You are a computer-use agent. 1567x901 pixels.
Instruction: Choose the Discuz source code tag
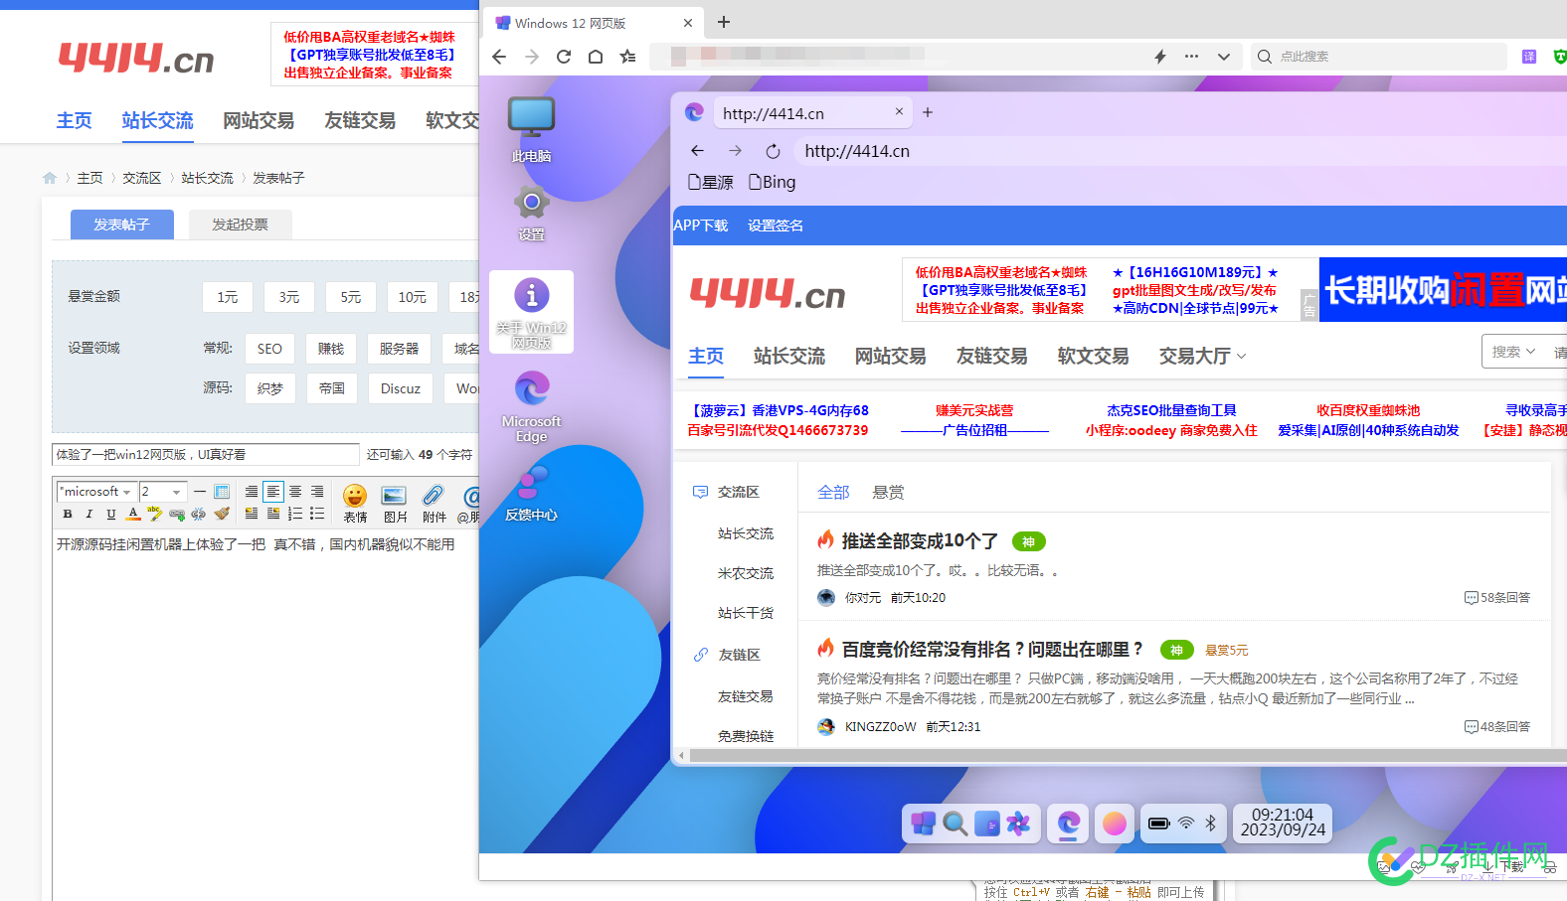401,388
